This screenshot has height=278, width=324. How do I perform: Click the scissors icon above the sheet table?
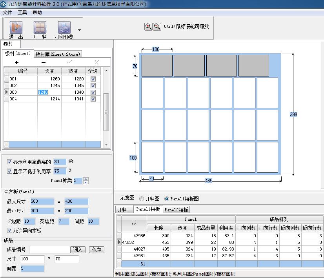coord(97,62)
